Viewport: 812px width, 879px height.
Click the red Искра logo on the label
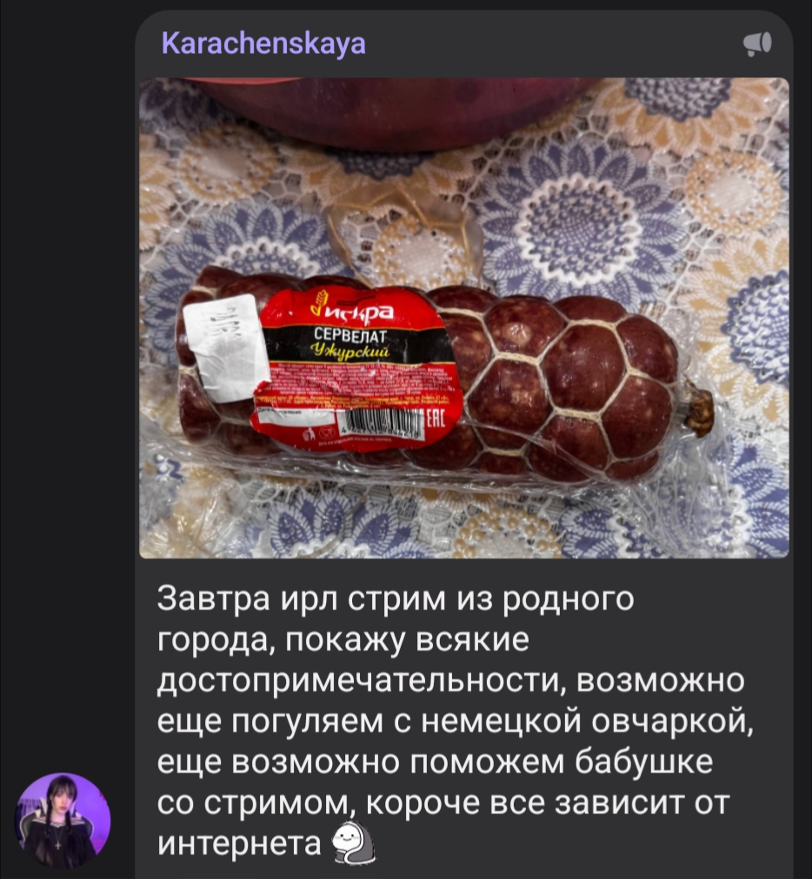352,310
